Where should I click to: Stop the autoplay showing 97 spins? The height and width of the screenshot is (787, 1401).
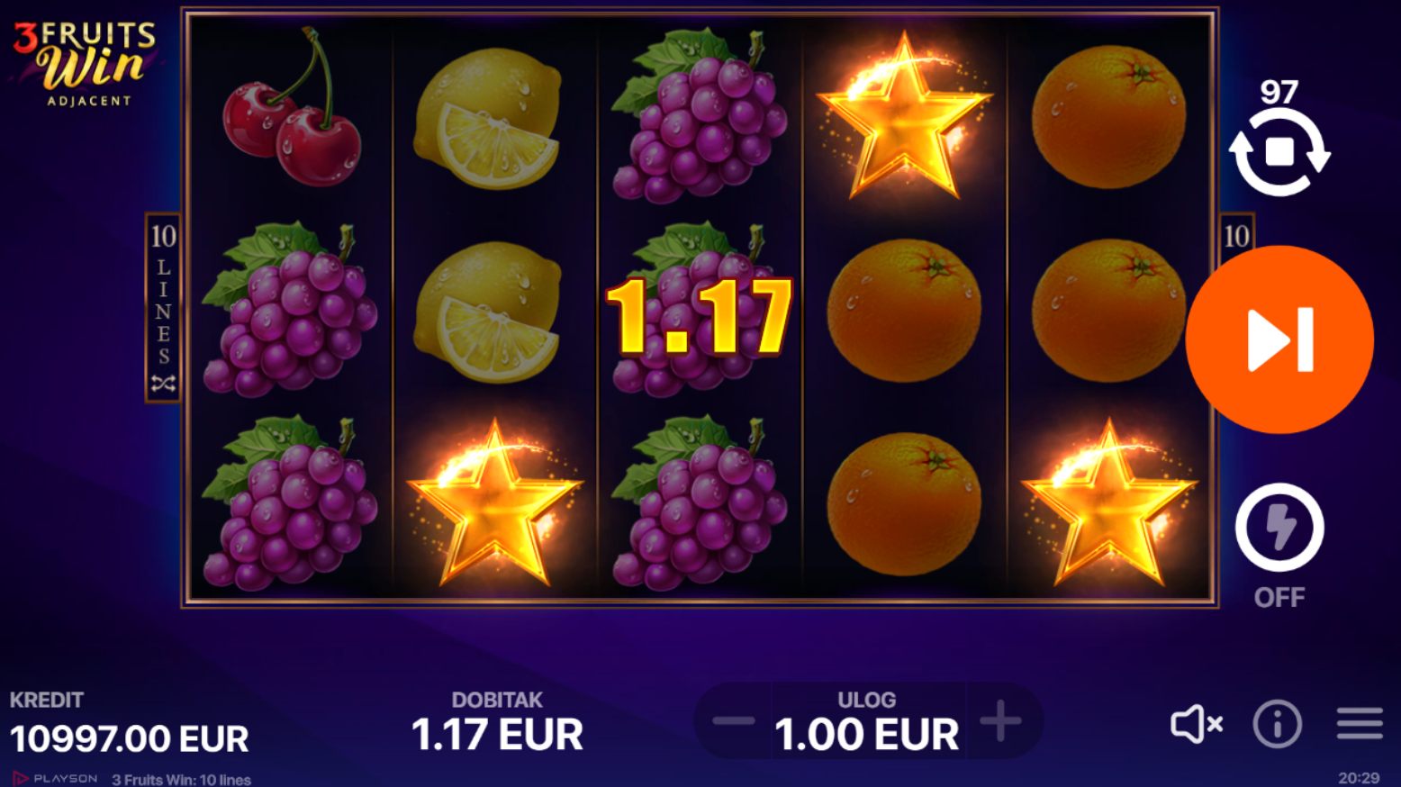(1279, 151)
